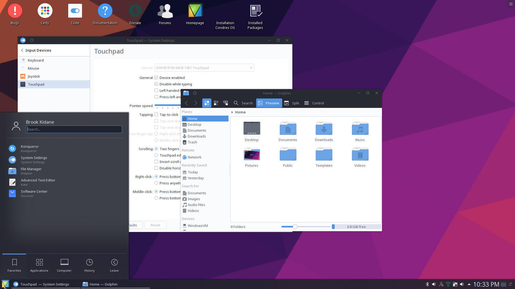Screen dimensions: 515x289
Task: Toggle Press left and right checkbox
Action: (x=156, y=97)
